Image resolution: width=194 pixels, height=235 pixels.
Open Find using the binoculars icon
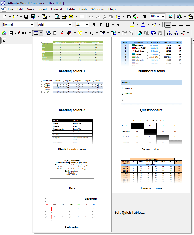click(129, 17)
